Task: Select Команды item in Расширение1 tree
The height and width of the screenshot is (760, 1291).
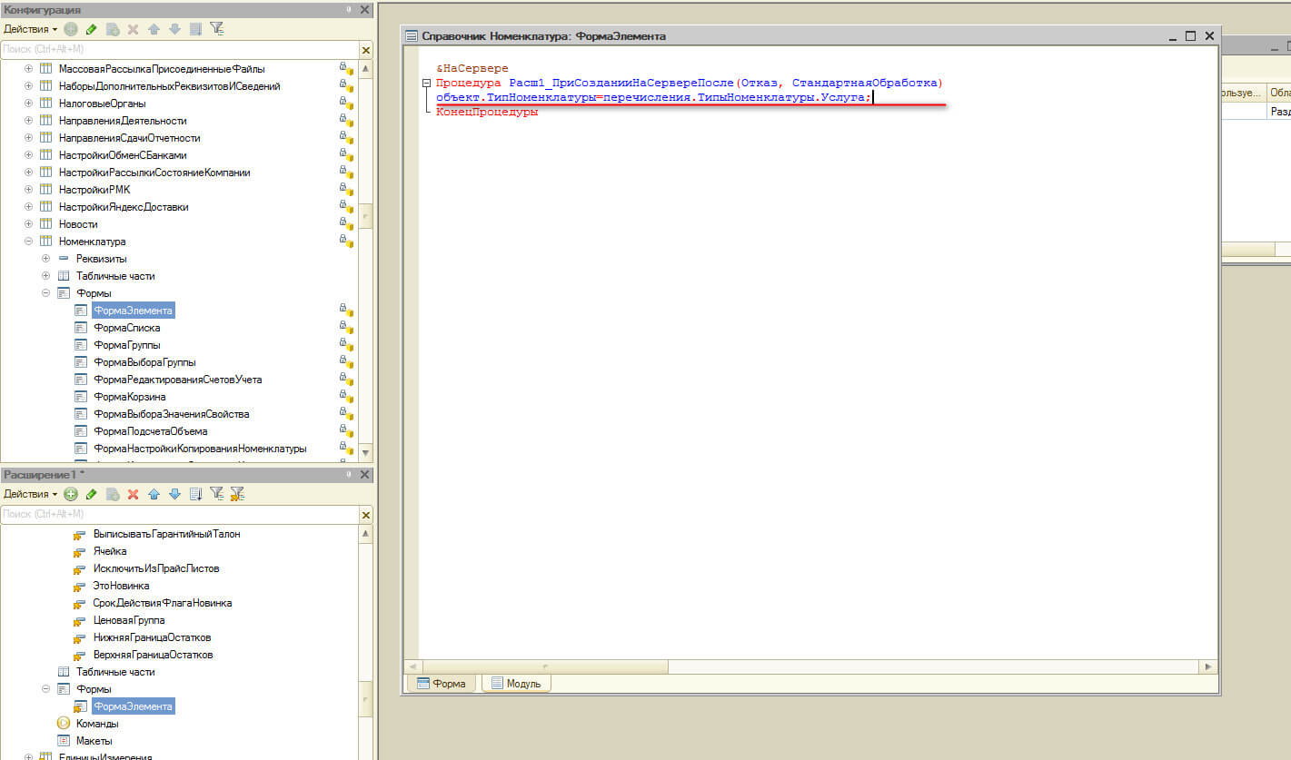Action: tap(96, 724)
